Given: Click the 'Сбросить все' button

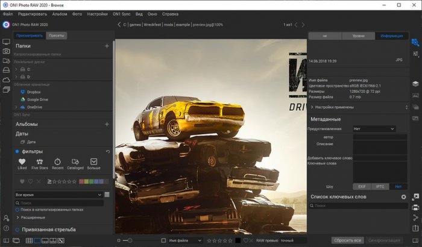Looking at the screenshot, I should 347,240.
